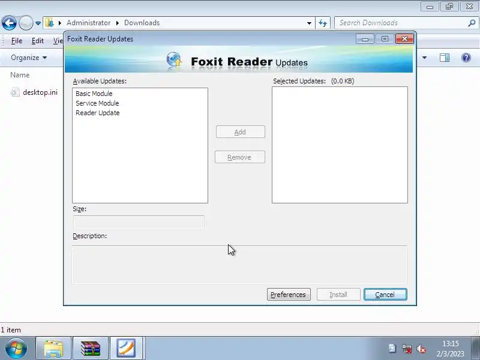Click the desktop.ini file icon
480x360 pixels.
15,92
